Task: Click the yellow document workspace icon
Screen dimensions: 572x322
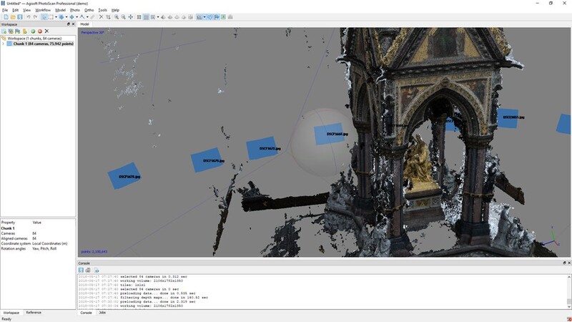Action: click(25, 31)
